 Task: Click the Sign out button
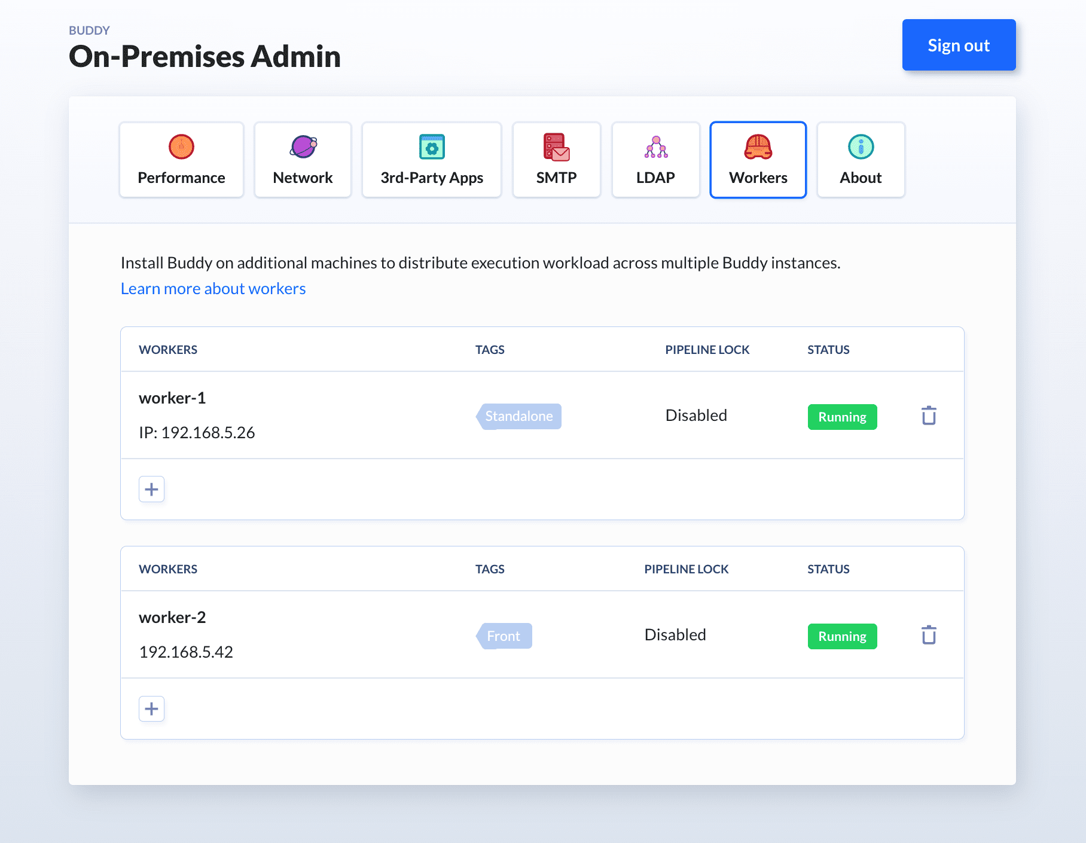pos(959,45)
